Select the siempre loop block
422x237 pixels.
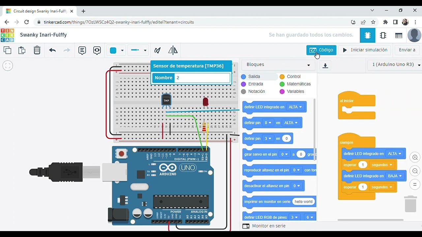(347, 143)
